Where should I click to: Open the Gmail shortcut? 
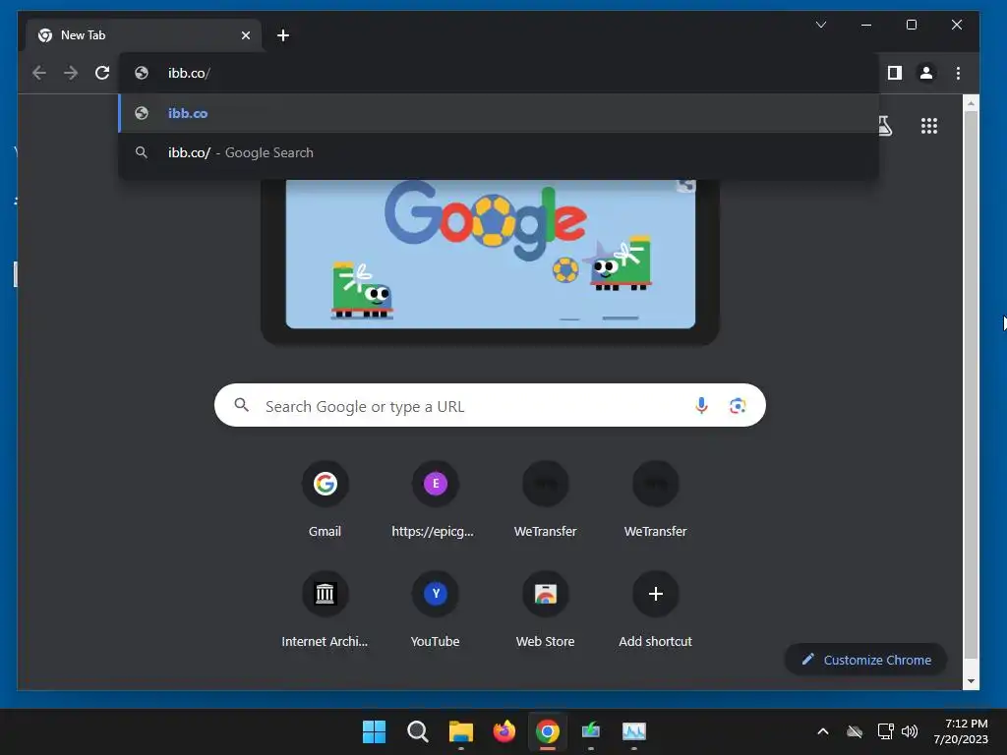coord(325,500)
